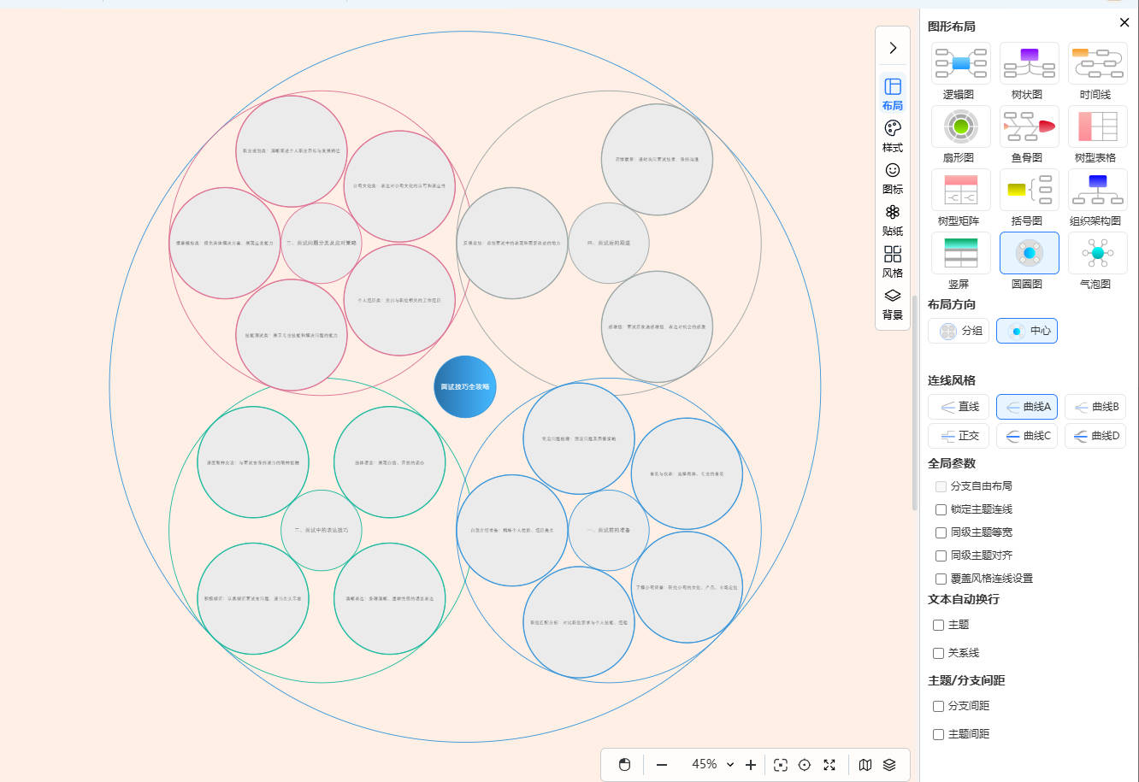Open the 45% zoom level dropdown
The image size is (1139, 782).
tap(712, 765)
